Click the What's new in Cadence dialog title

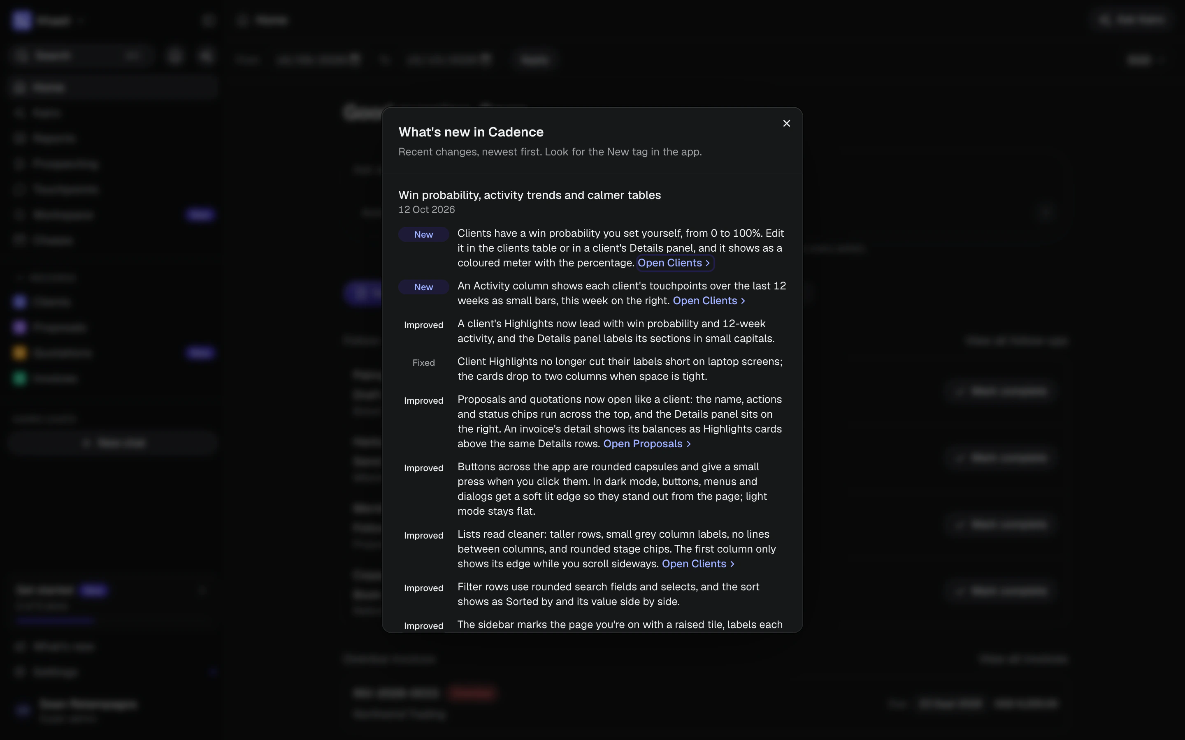(x=471, y=132)
